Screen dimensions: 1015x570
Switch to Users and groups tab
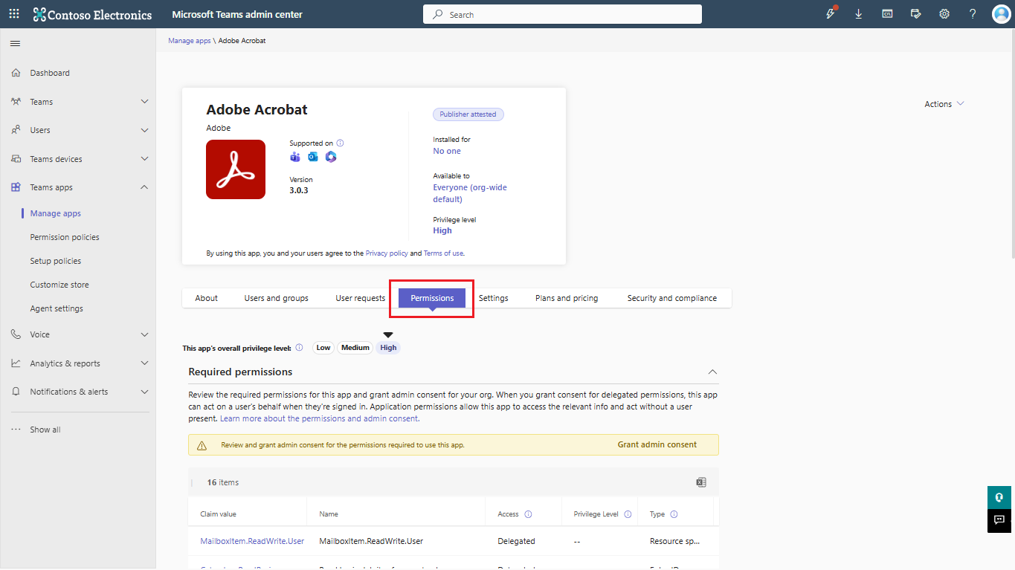click(x=276, y=298)
